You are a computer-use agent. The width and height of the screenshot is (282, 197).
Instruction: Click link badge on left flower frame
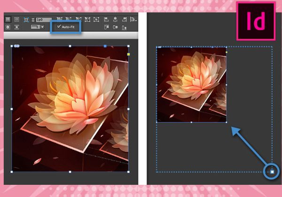17,46
